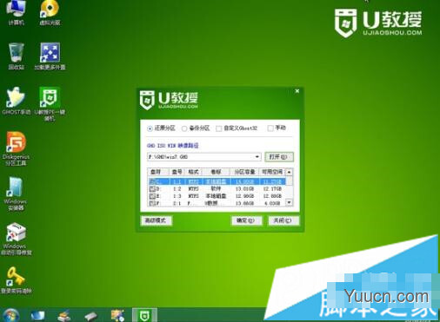Screen dimensions: 440x322
Task: Open the virtual CD drive desktop icon
Action: tap(50, 12)
